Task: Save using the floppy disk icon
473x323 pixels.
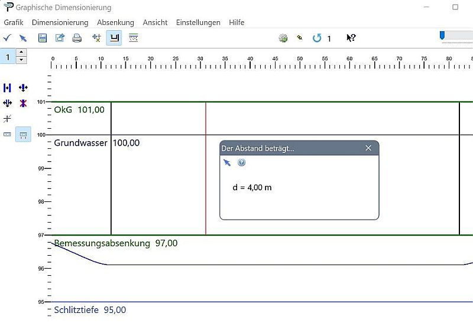Action: coord(43,38)
